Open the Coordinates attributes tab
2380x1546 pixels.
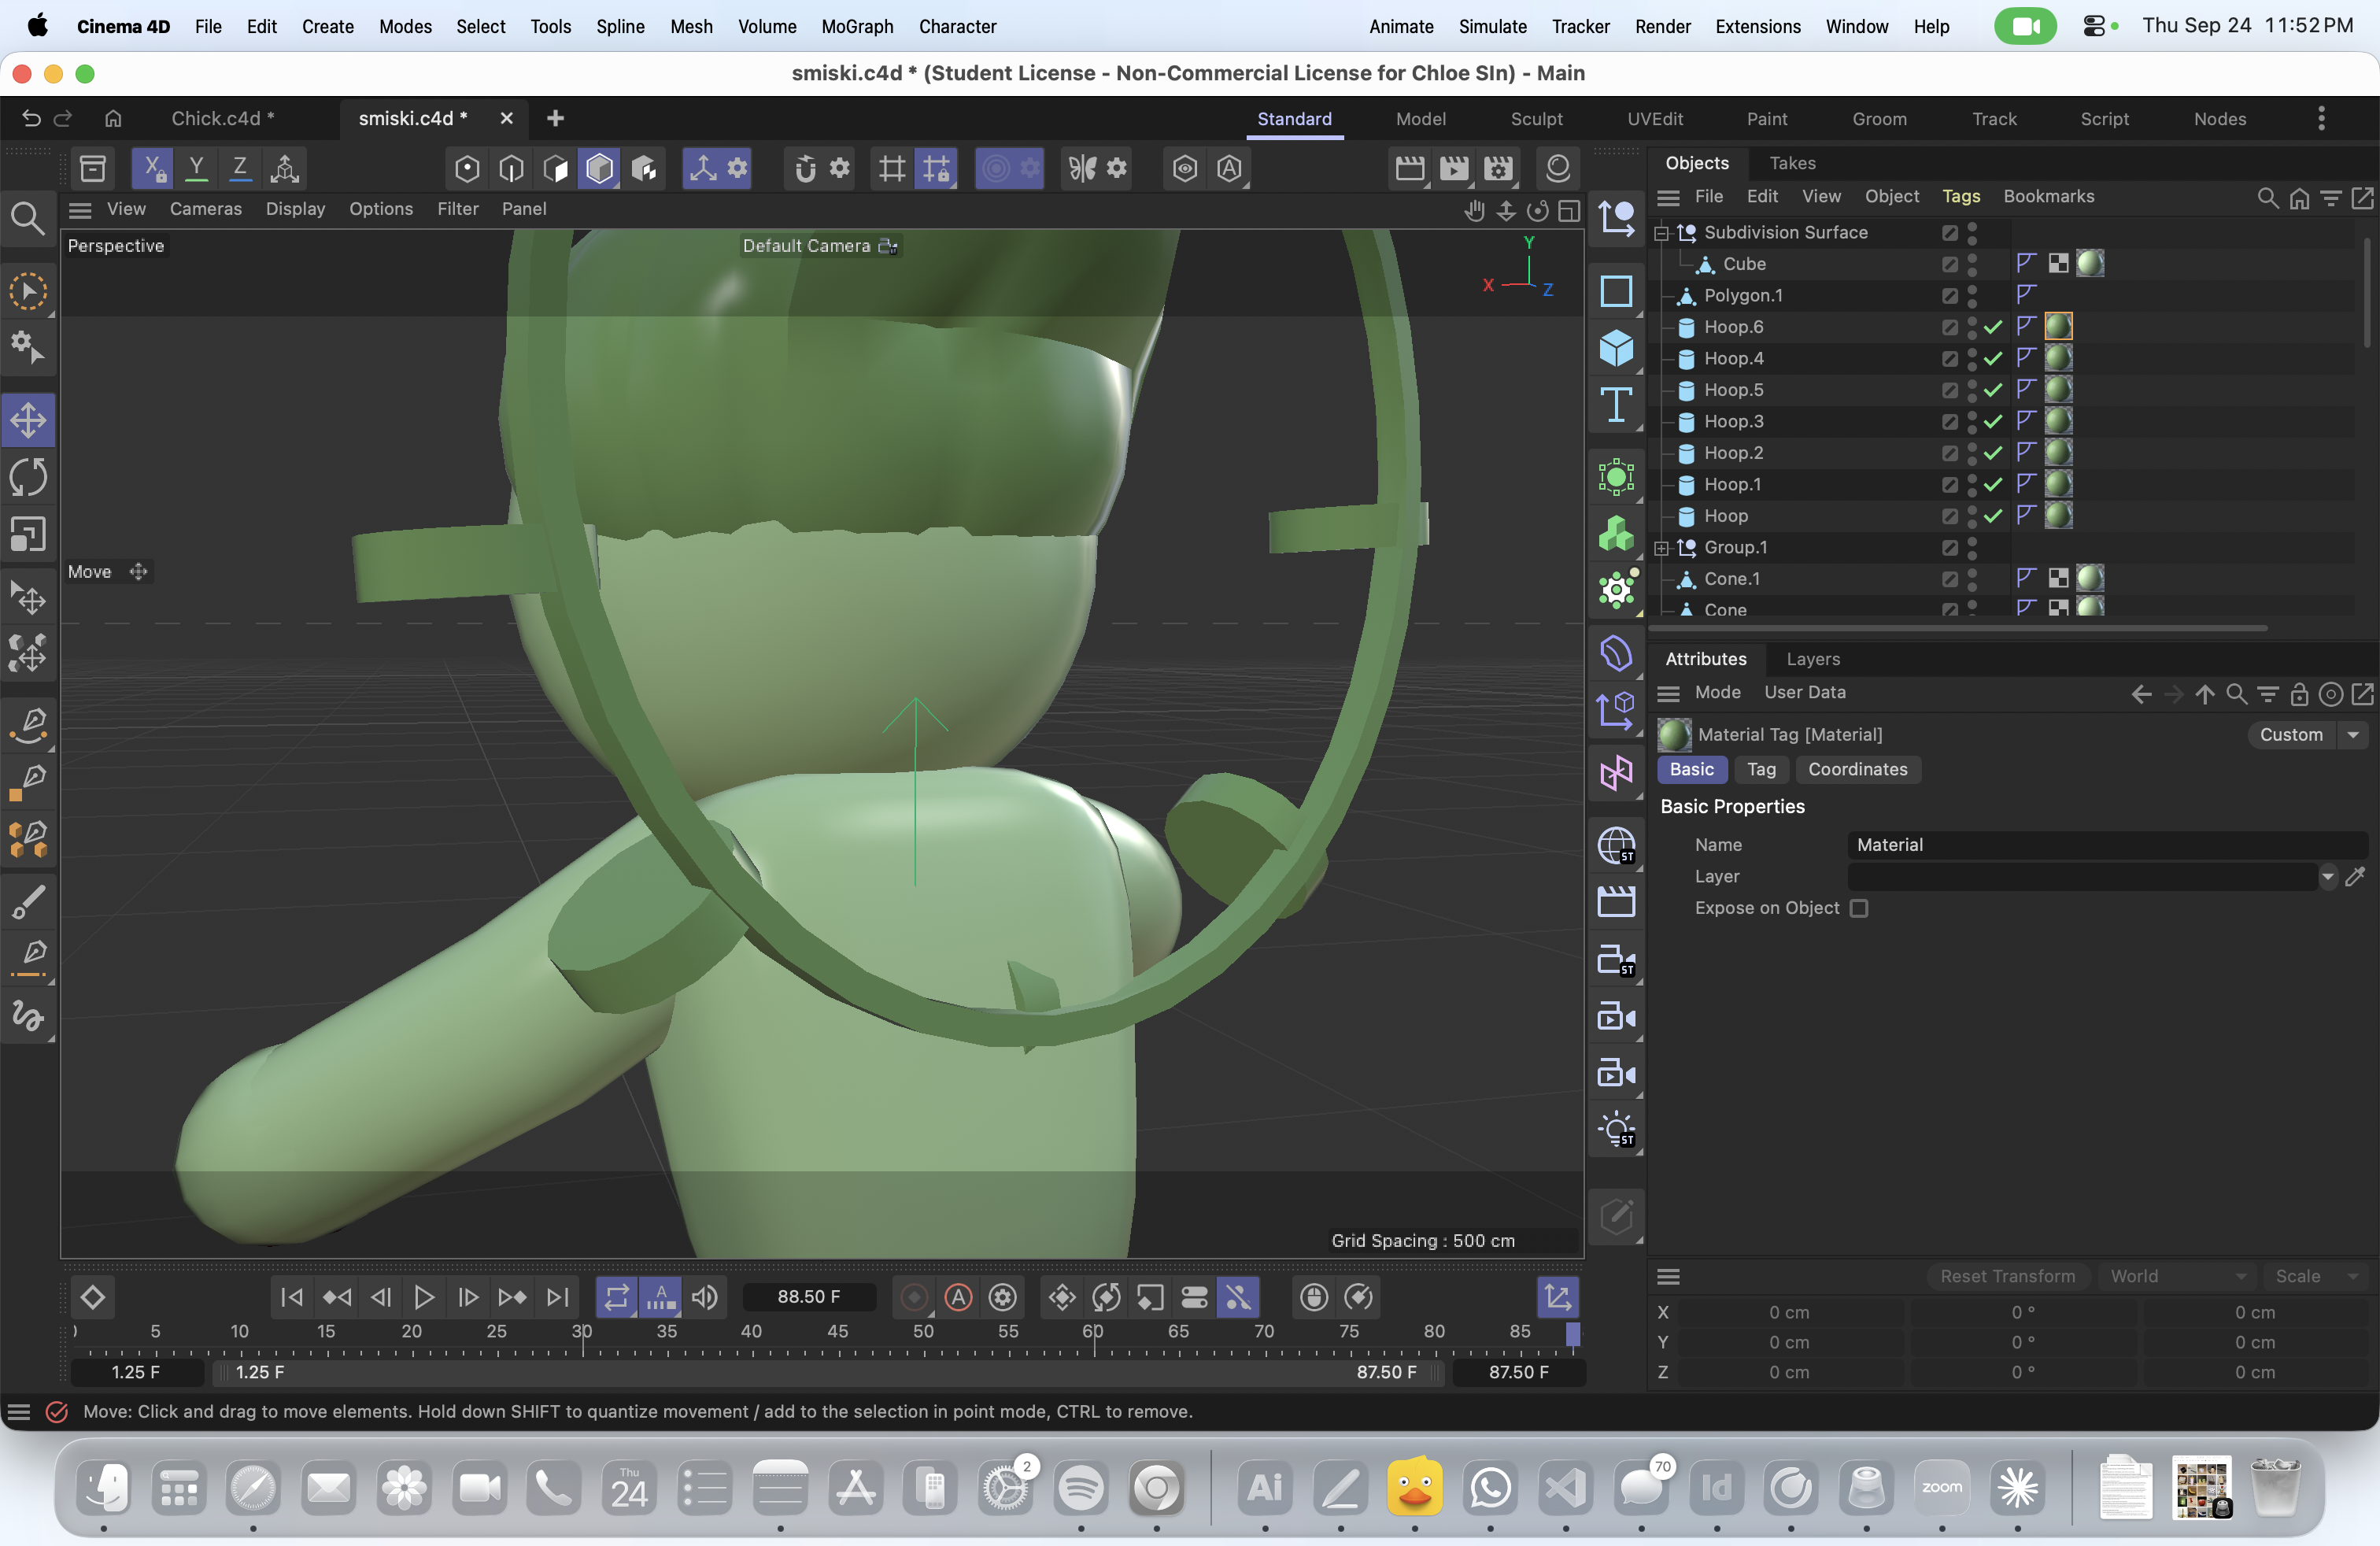[x=1857, y=769]
